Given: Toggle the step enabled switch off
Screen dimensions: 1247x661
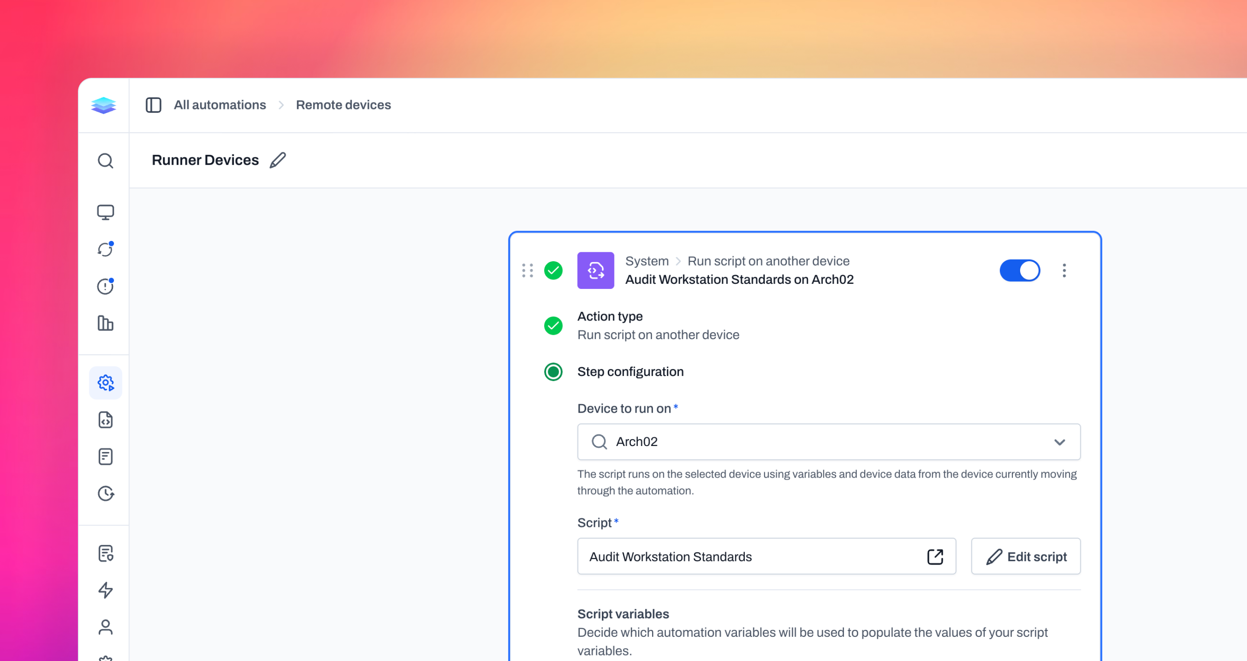Looking at the screenshot, I should (x=1020, y=270).
